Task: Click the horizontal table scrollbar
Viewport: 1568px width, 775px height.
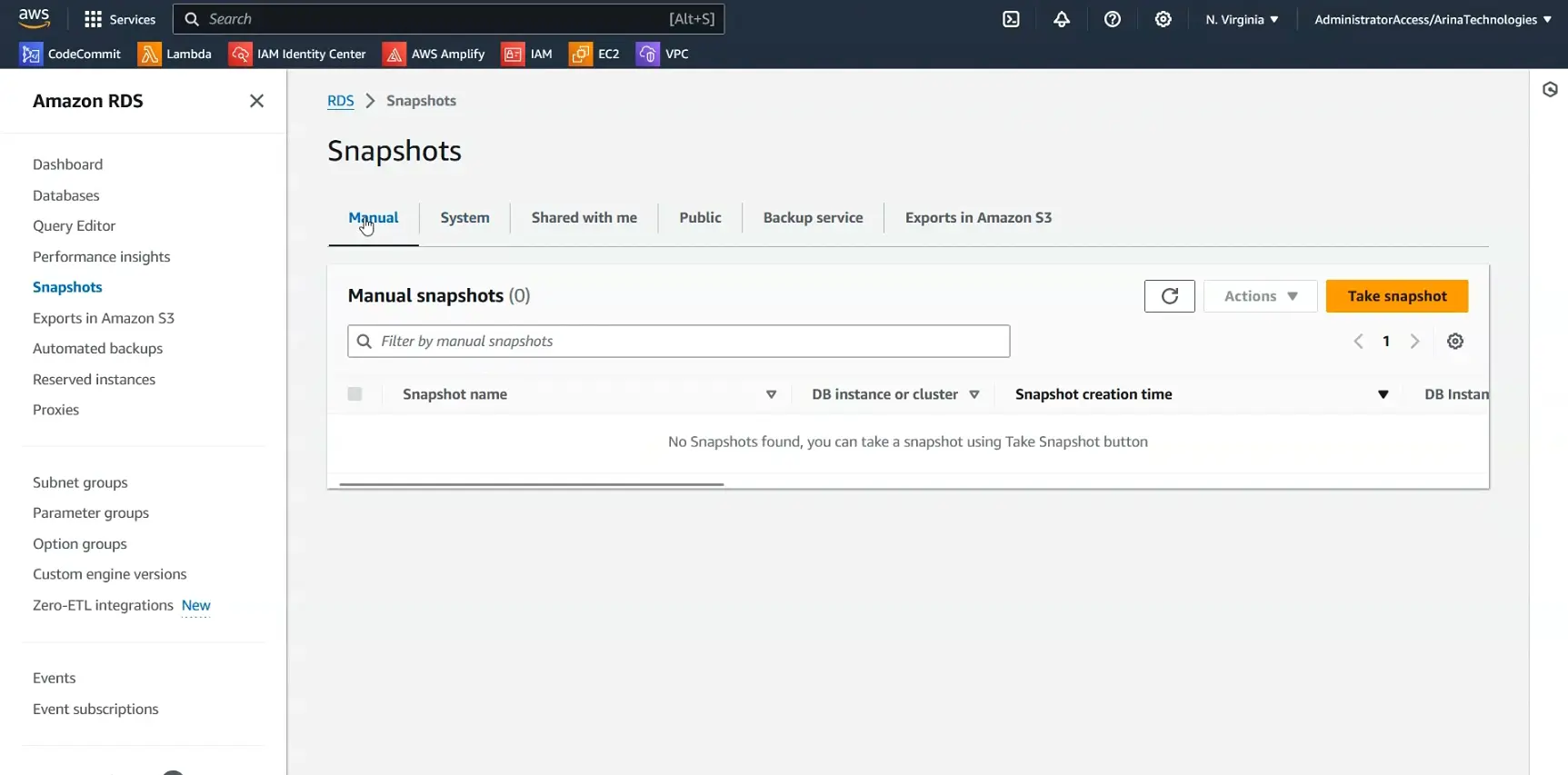Action: [532, 484]
